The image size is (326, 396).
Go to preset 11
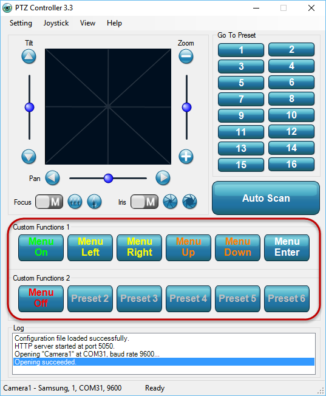coord(241,132)
